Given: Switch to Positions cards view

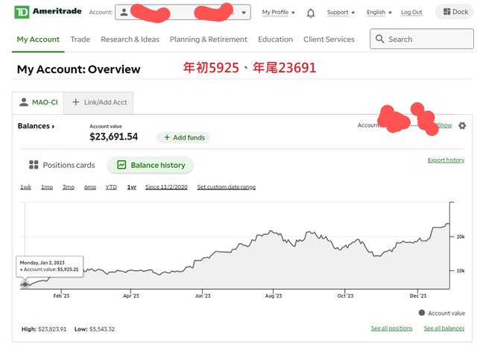Looking at the screenshot, I should 62,165.
